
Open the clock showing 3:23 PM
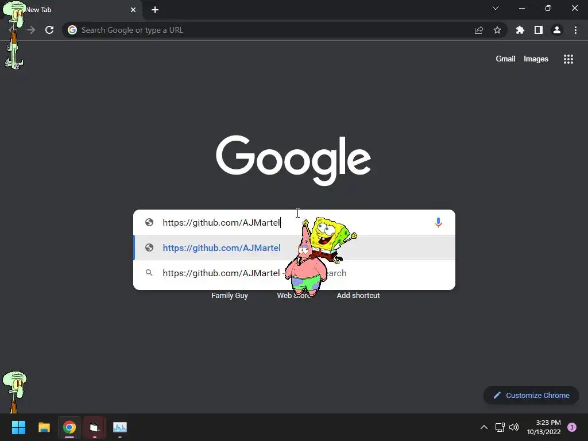pos(544,427)
